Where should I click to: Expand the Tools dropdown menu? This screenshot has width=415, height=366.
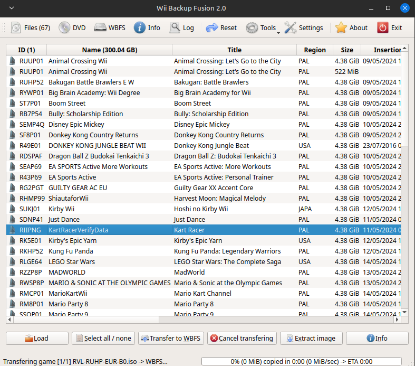263,28
